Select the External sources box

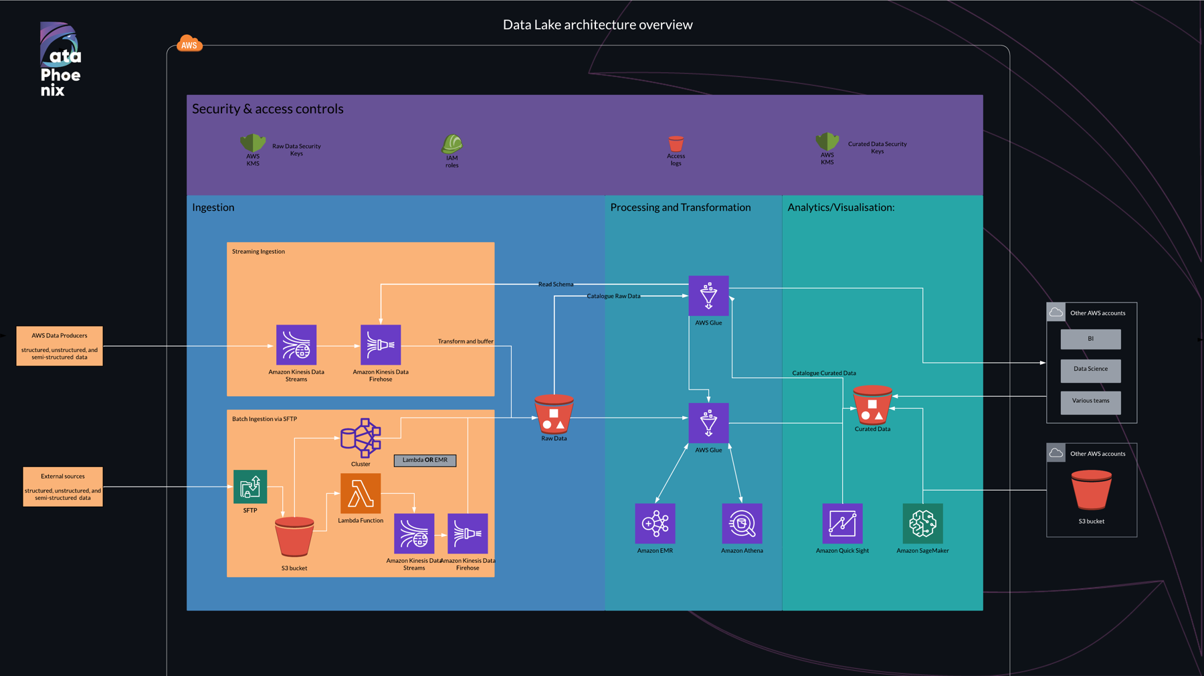[x=63, y=487]
